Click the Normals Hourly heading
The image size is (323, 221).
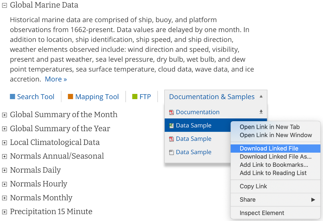click(39, 184)
